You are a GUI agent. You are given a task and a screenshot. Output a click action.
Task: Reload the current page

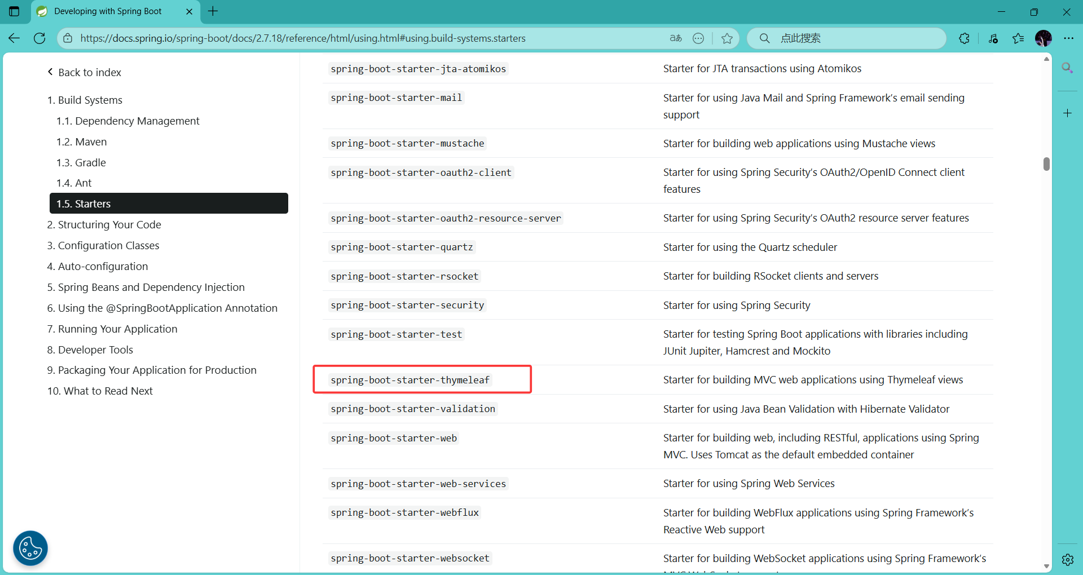click(x=39, y=38)
